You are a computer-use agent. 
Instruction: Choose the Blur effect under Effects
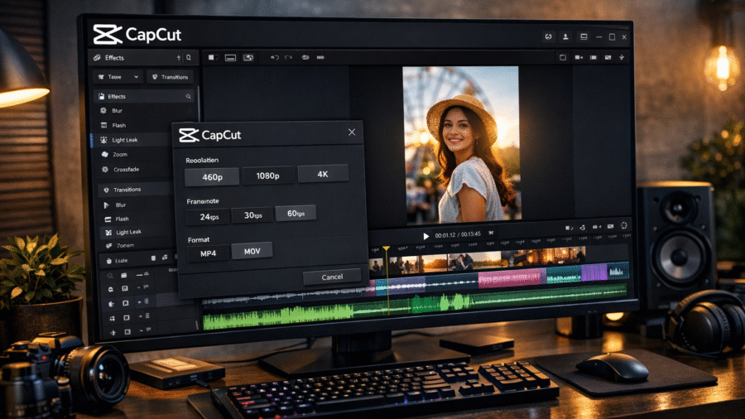pyautogui.click(x=117, y=110)
